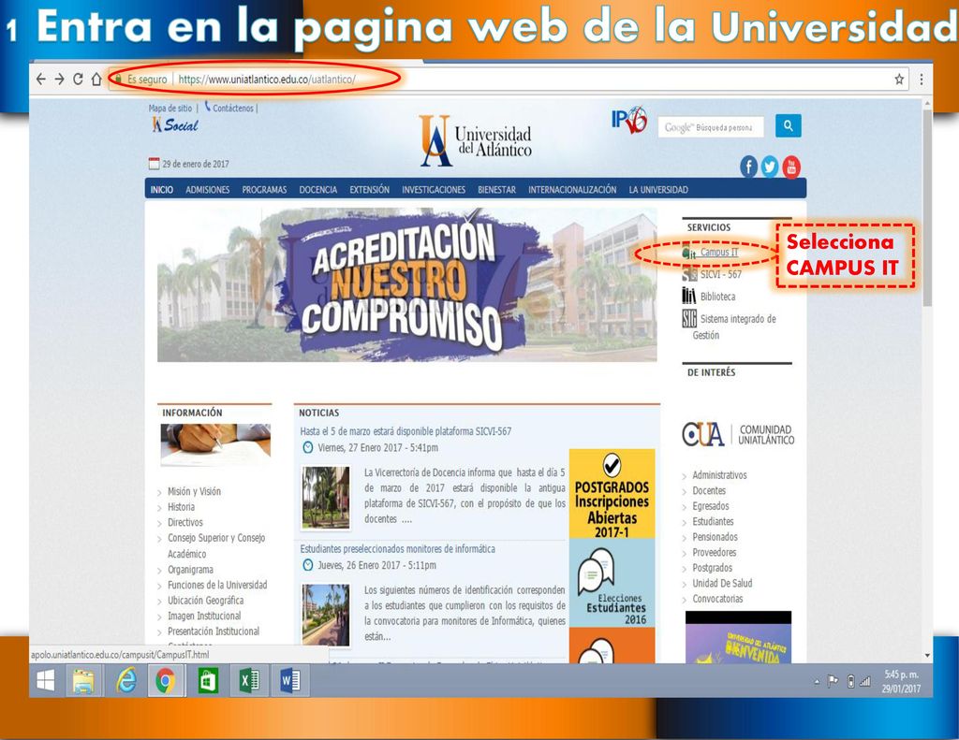Open the Organigrama link
Image resolution: width=959 pixels, height=740 pixels.
click(x=191, y=570)
